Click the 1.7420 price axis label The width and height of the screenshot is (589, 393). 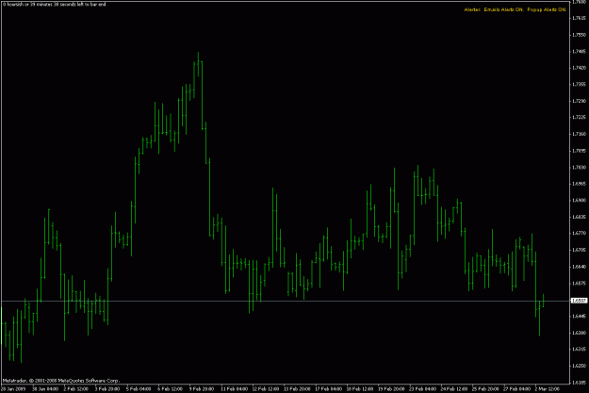coord(580,68)
